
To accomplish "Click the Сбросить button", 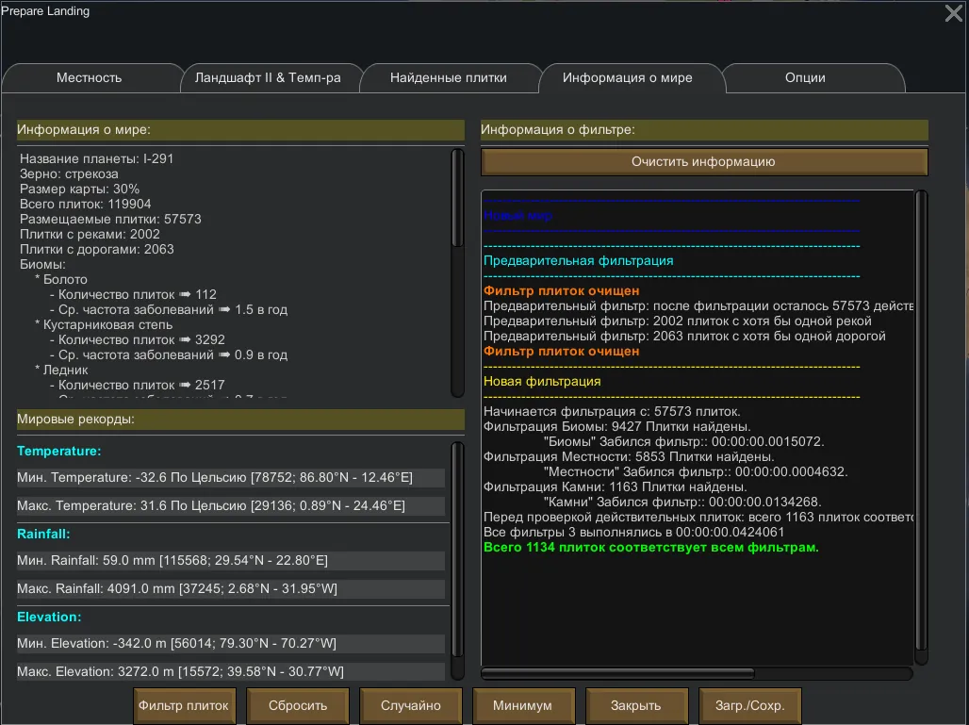I will point(298,705).
